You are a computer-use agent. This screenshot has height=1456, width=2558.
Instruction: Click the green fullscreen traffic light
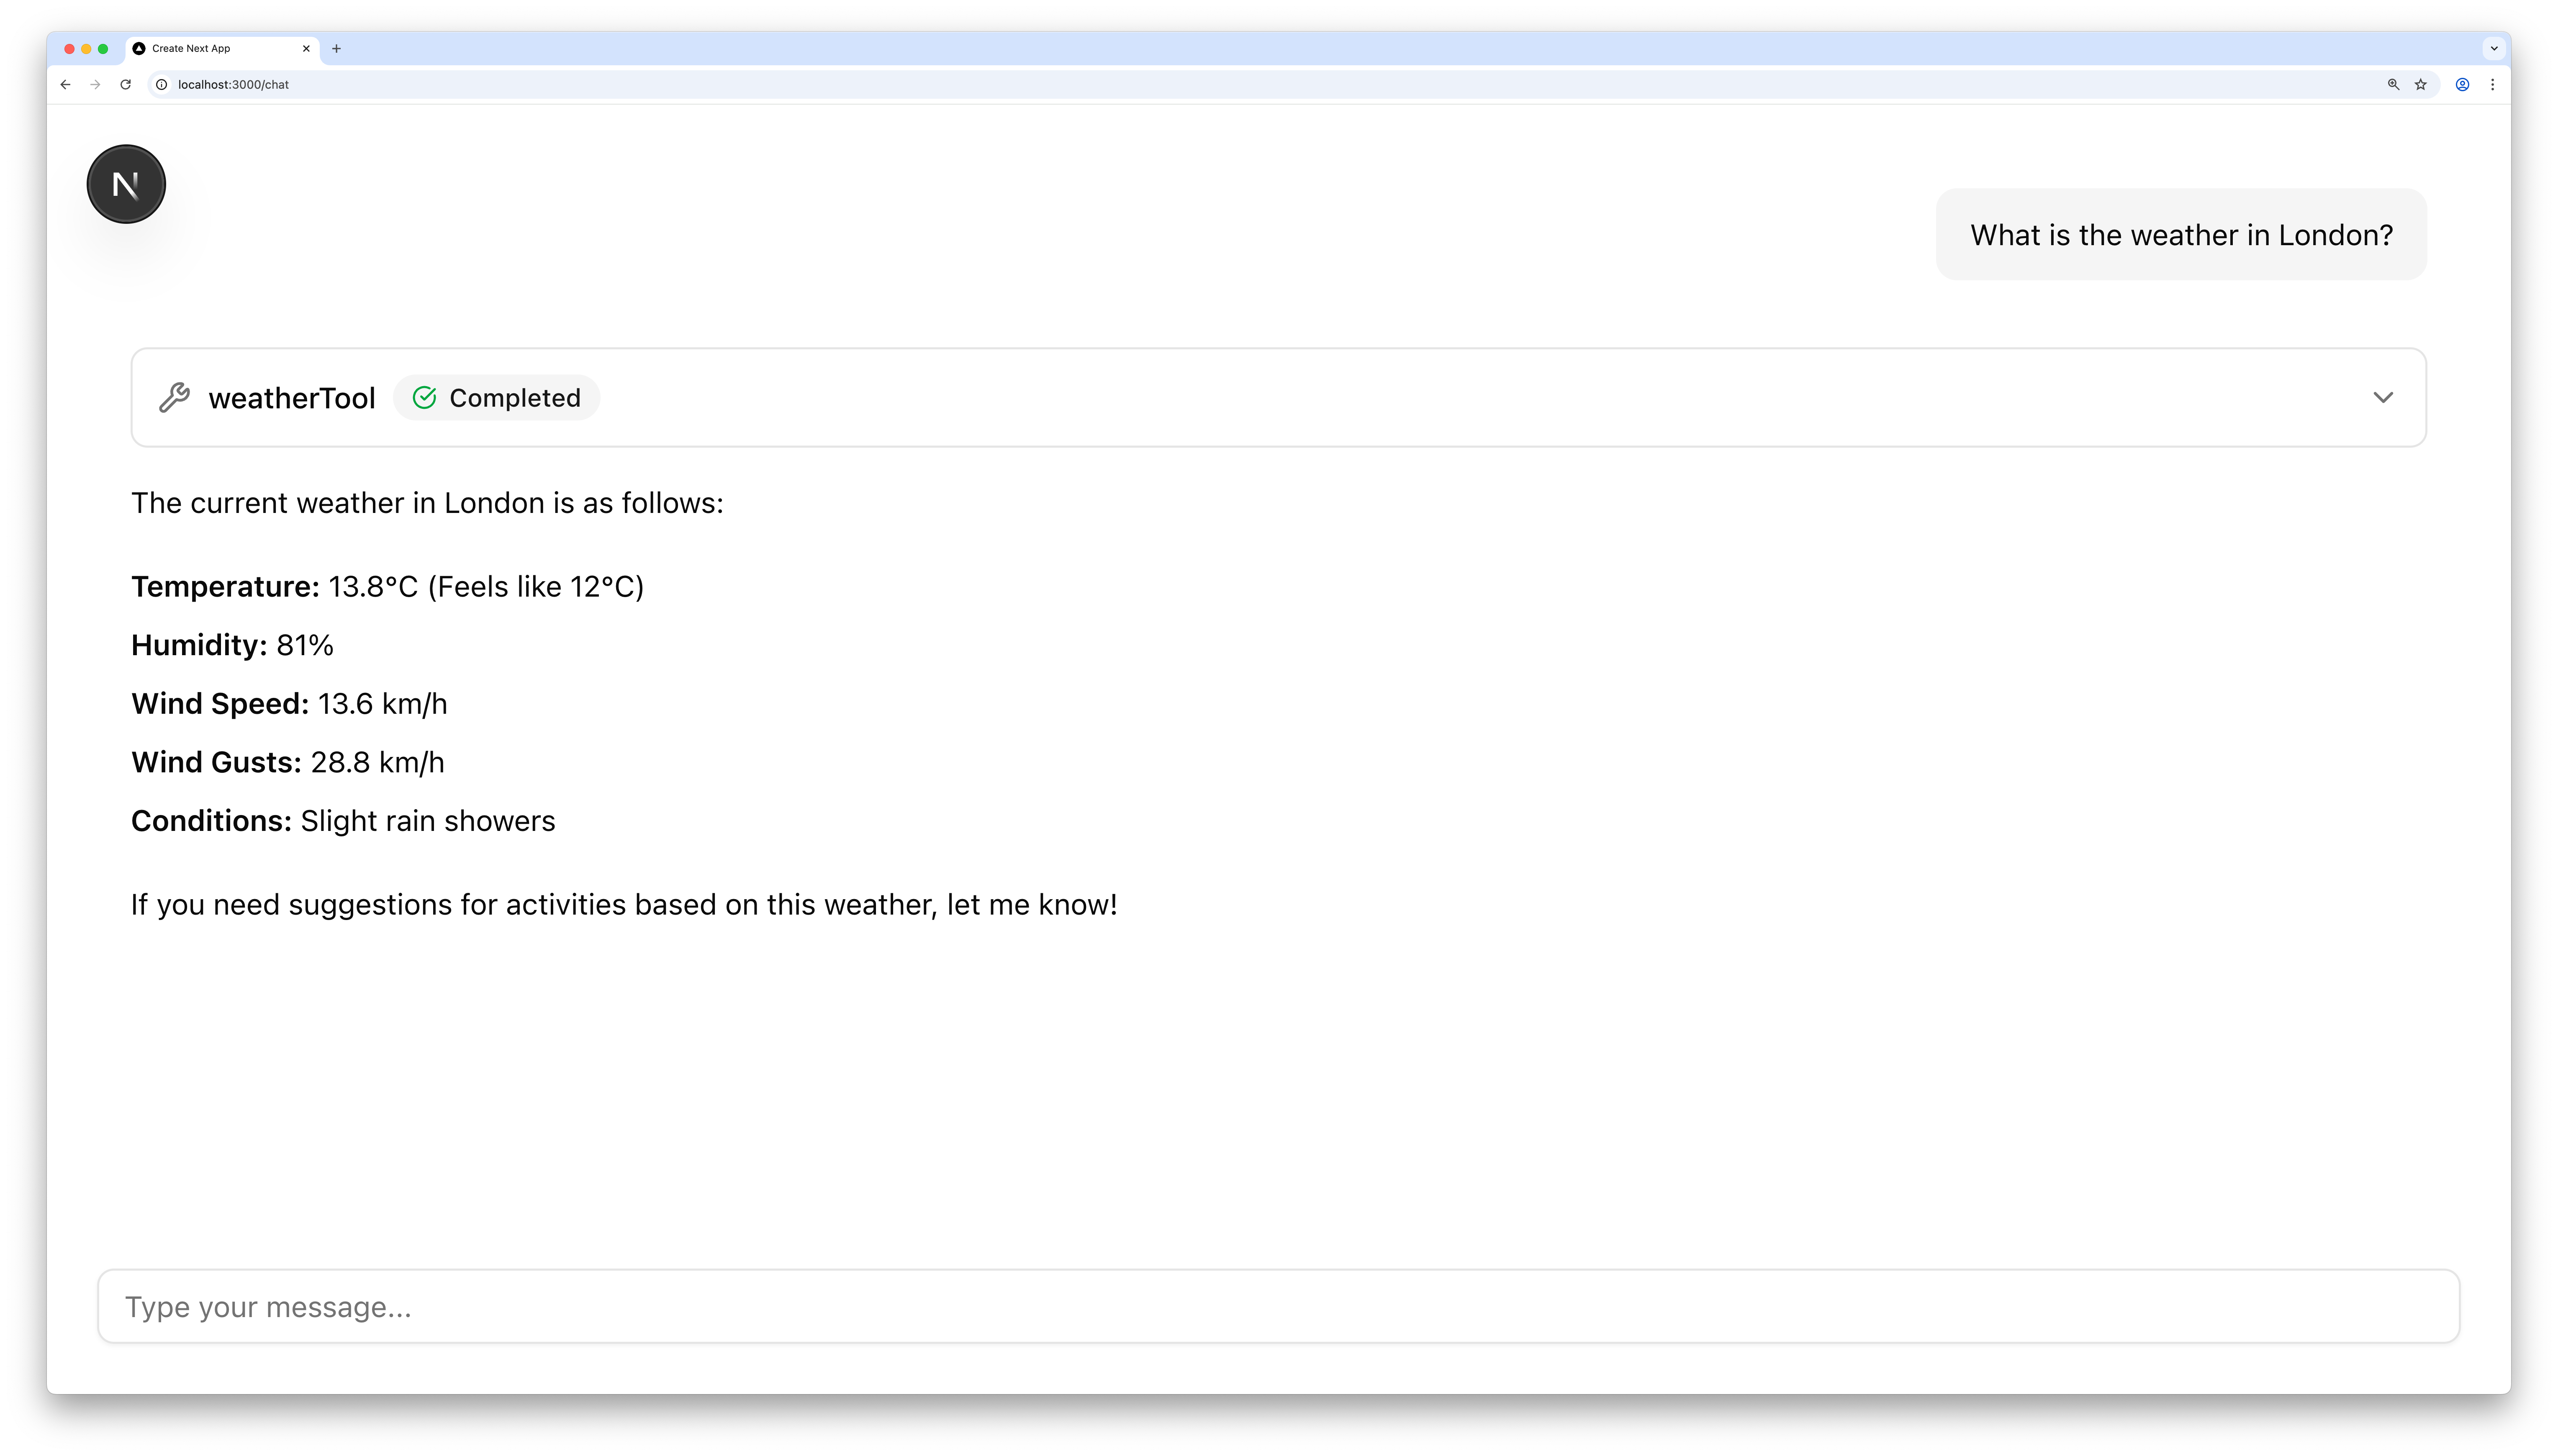point(104,48)
